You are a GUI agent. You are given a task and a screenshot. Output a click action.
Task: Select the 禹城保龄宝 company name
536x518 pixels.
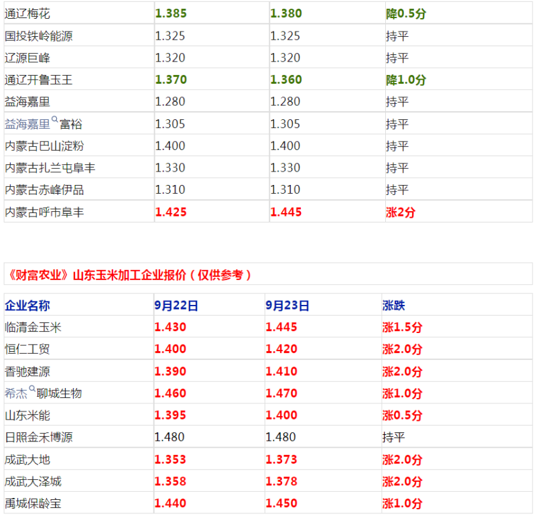tap(33, 503)
